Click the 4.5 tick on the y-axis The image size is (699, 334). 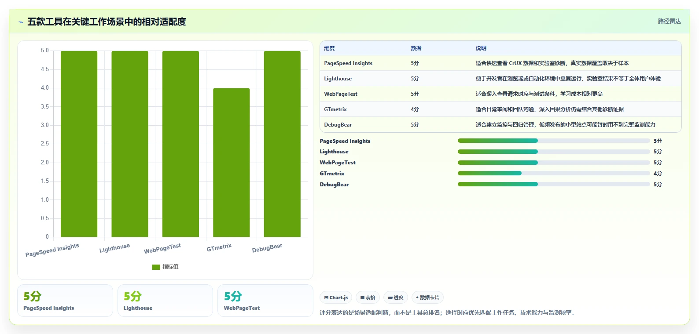pos(45,69)
